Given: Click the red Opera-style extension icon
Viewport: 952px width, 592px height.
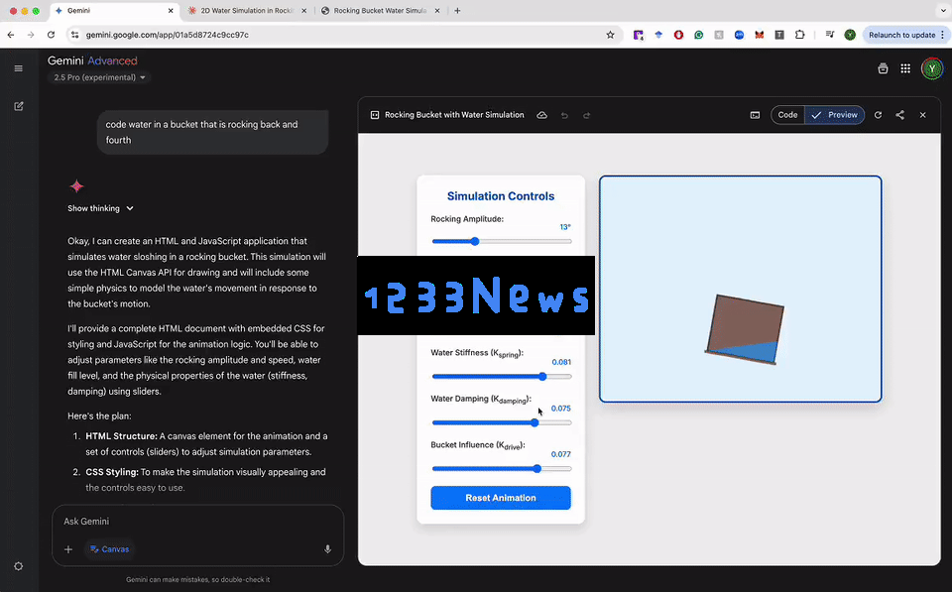Looking at the screenshot, I should click(678, 35).
